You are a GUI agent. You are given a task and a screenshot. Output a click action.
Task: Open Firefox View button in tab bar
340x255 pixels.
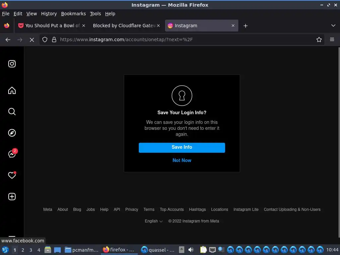[x=7, y=26]
